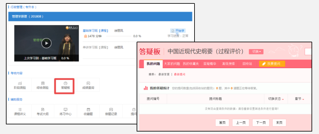Image resolution: width=319 pixels, height=134 pixels.
Task: Switch to 高级搜索 tab
Action: pyautogui.click(x=228, y=64)
